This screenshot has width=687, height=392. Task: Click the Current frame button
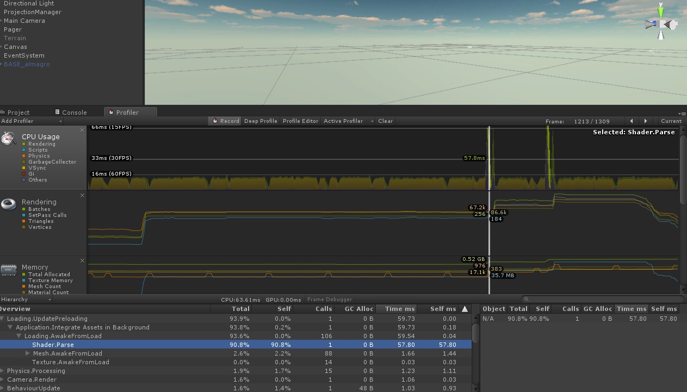[671, 121]
